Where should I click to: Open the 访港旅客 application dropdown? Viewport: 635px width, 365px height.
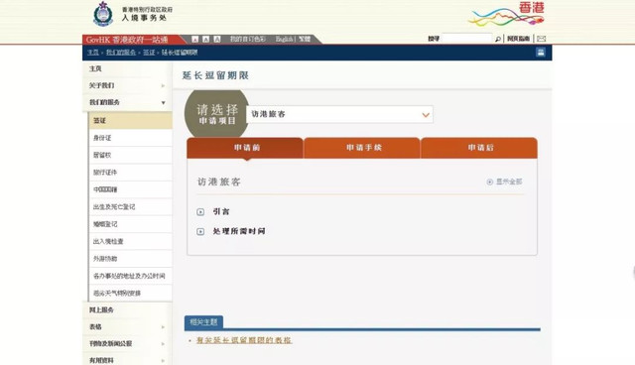click(339, 114)
